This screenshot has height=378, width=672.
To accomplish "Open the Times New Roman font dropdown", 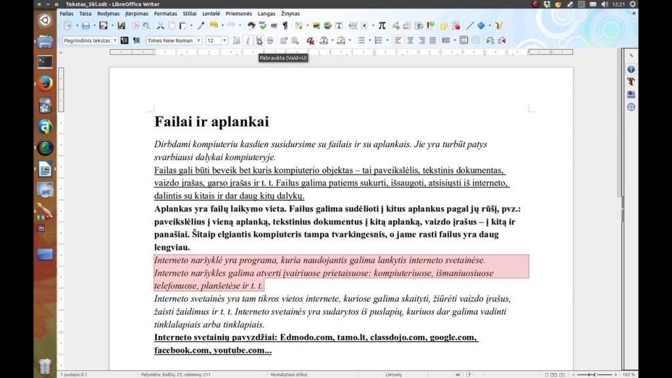I will (198, 41).
